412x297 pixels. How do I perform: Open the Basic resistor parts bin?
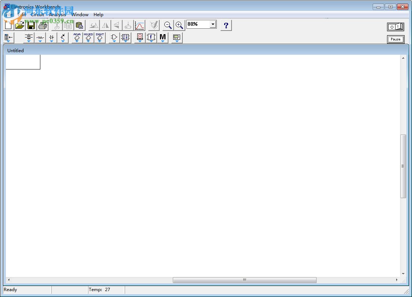40,37
